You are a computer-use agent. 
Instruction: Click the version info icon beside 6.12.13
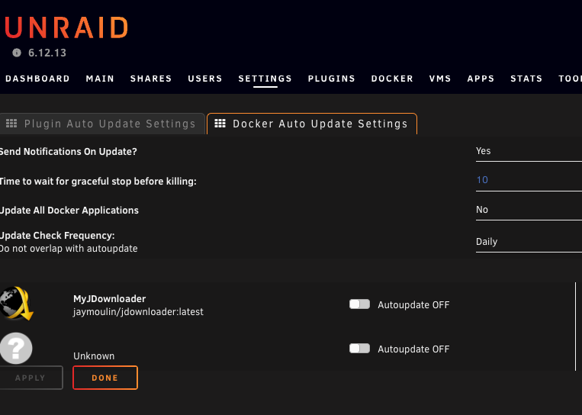17,53
